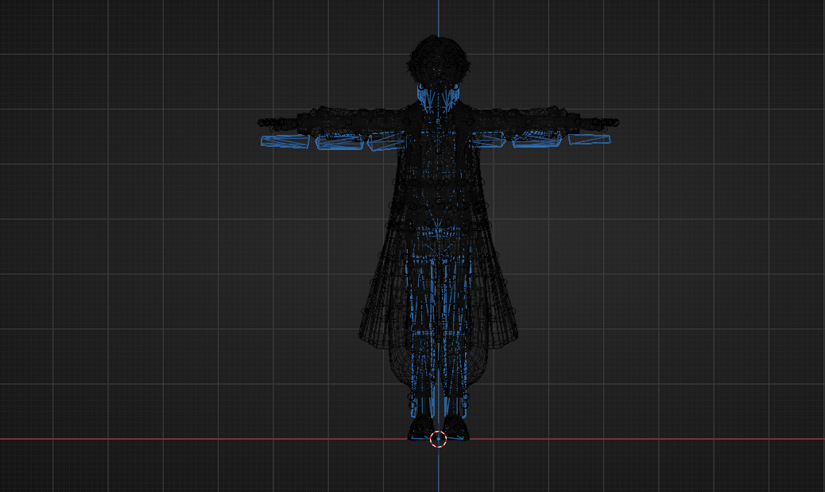Select the outermost blue bone box on the left side

[285, 141]
